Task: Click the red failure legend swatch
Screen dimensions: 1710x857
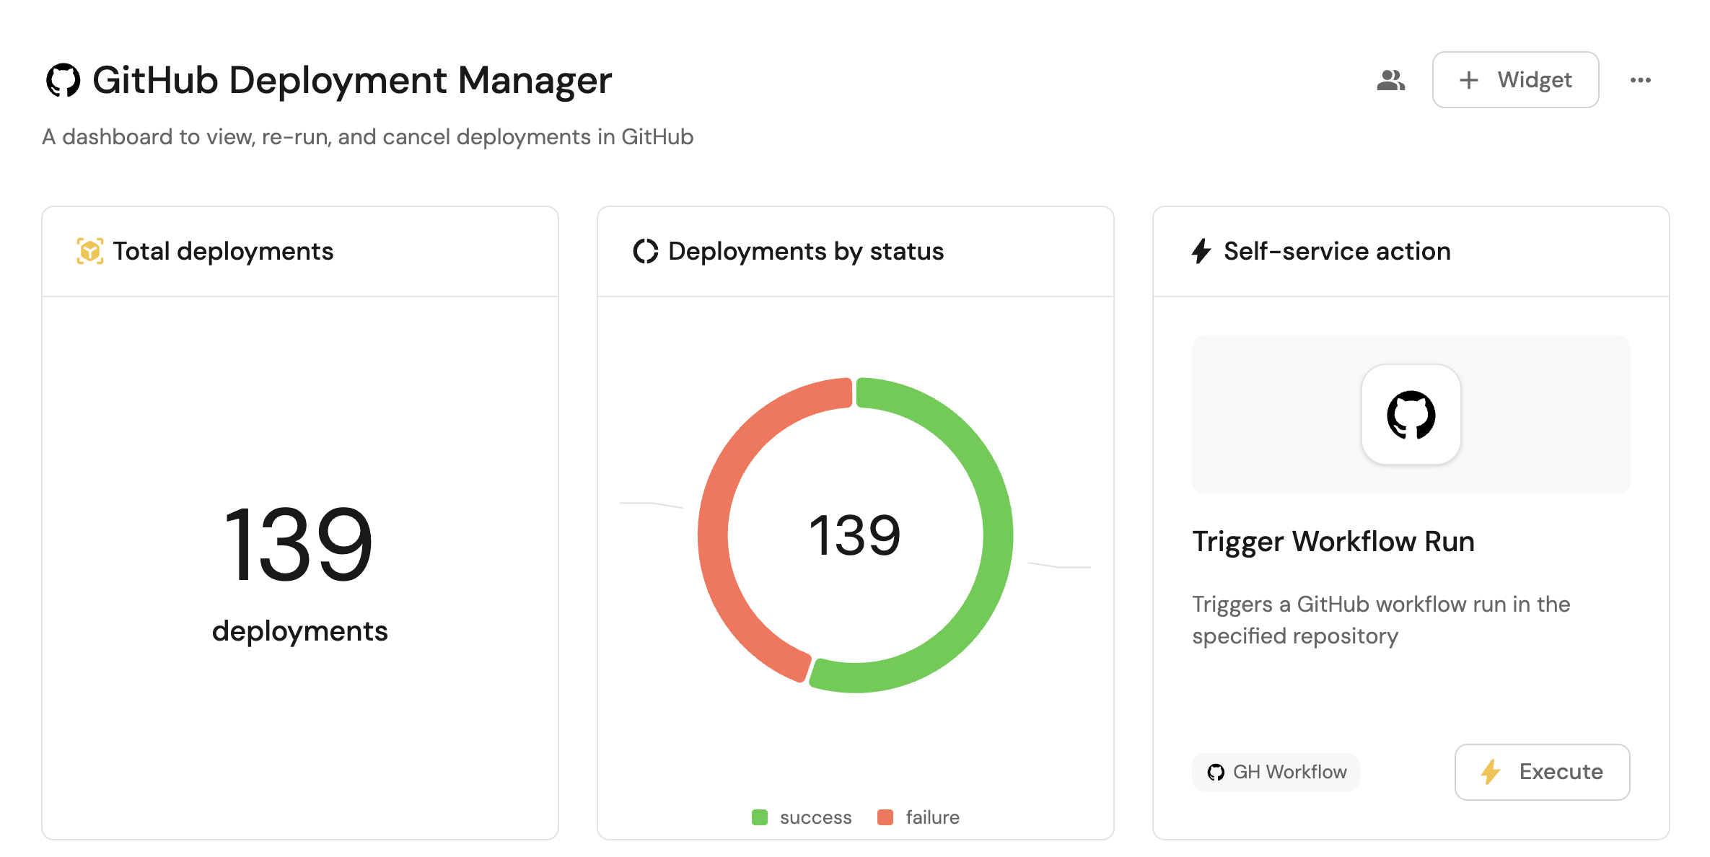Action: (885, 817)
